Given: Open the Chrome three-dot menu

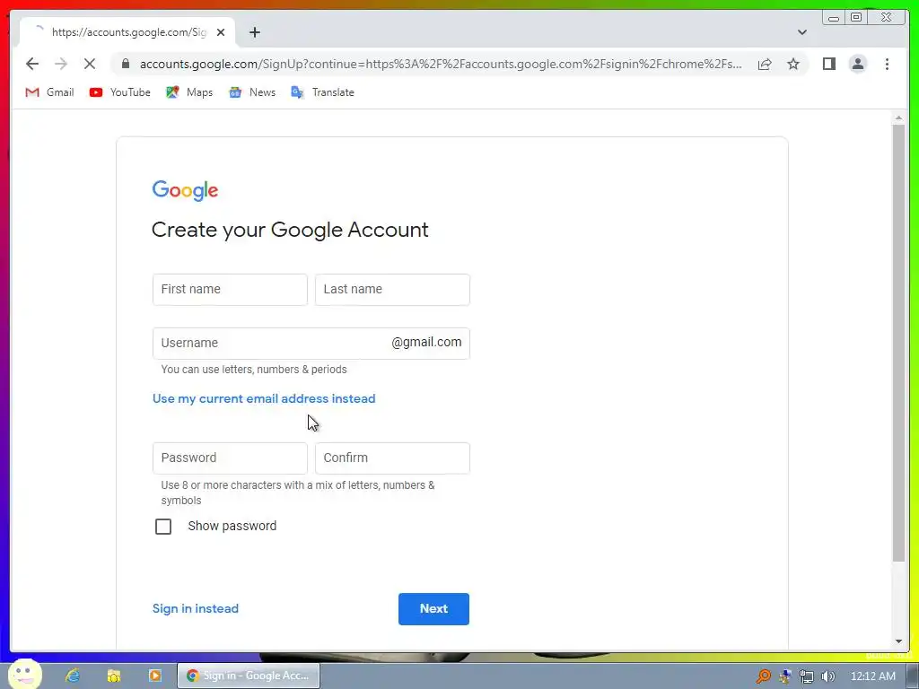Looking at the screenshot, I should 887,64.
